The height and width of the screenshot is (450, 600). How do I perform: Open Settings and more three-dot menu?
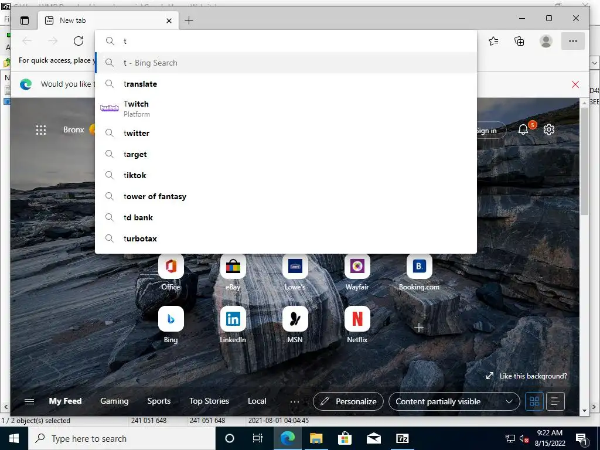pos(573,41)
